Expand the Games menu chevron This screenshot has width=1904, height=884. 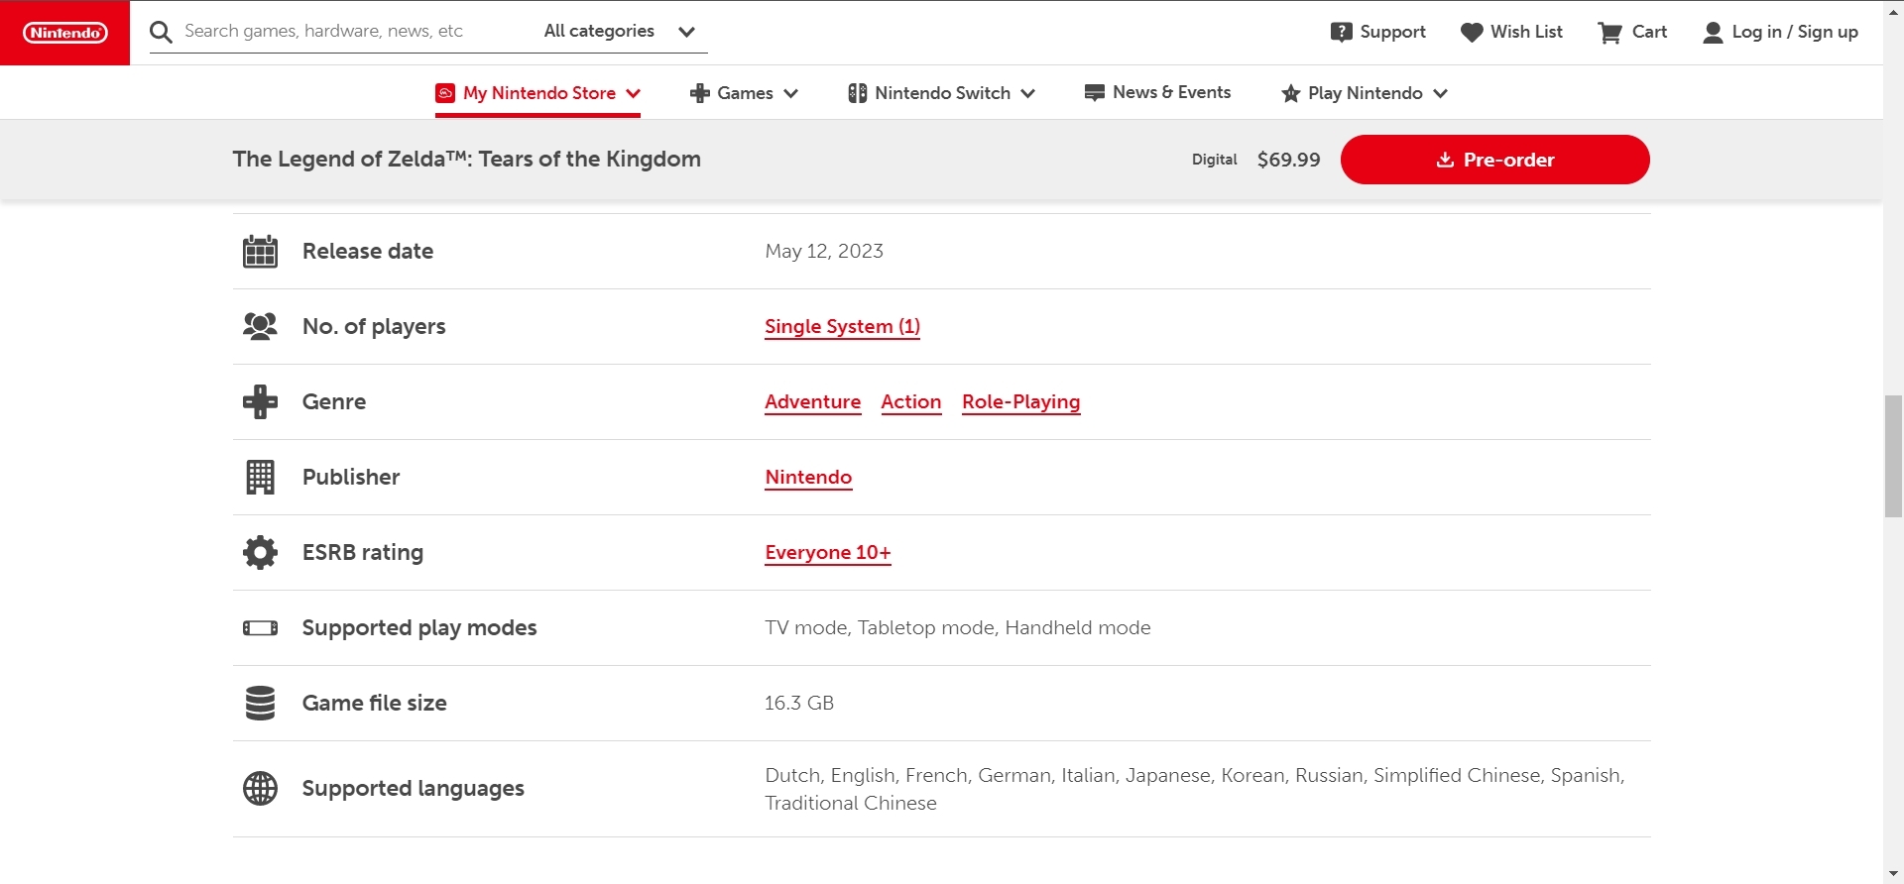(790, 93)
